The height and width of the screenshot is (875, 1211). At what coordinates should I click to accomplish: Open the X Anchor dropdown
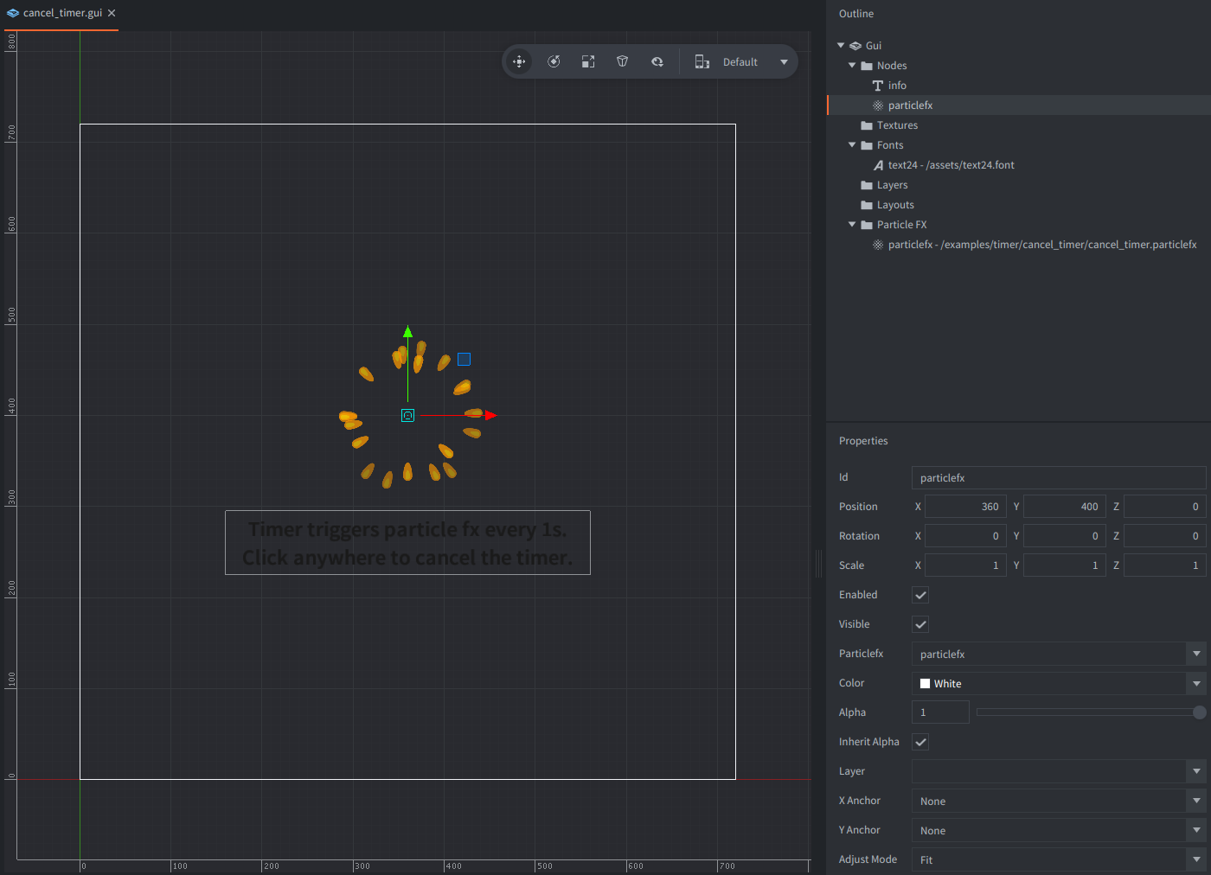(1196, 802)
